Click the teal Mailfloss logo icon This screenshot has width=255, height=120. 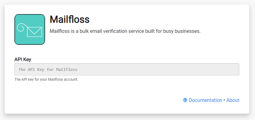(30, 29)
